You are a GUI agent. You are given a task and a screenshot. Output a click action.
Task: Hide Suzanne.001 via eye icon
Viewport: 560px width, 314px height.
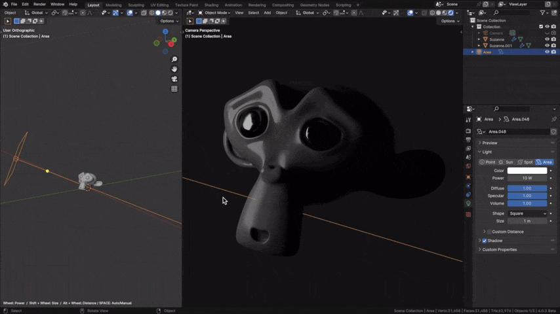(x=547, y=46)
